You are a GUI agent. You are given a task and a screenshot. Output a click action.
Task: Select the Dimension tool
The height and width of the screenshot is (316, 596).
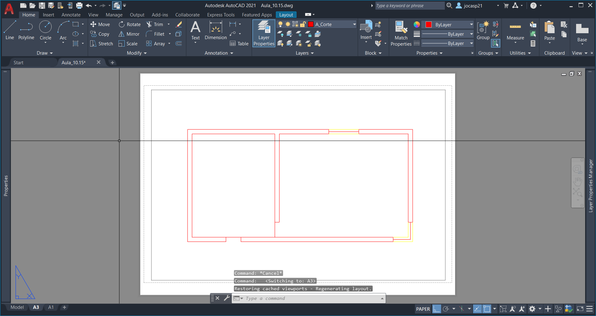[x=216, y=30]
